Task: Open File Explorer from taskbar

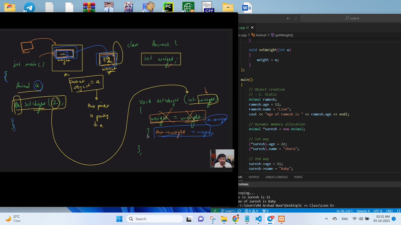Action: (x=224, y=219)
